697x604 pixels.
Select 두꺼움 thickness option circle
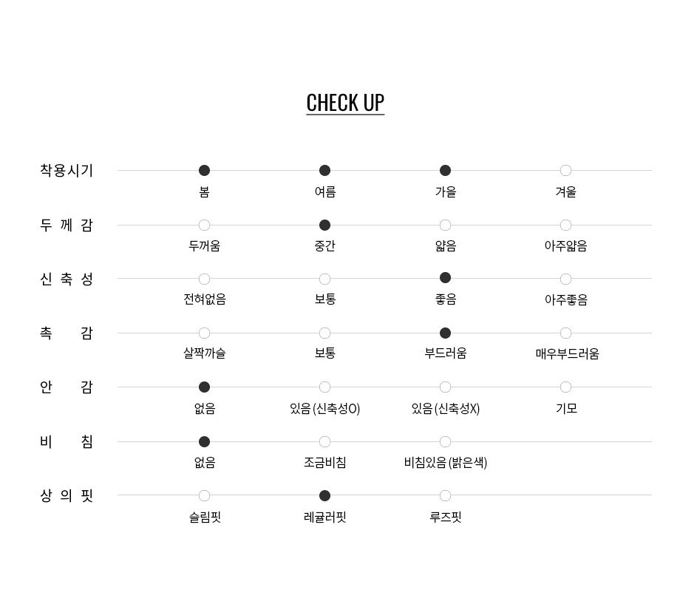tap(204, 225)
